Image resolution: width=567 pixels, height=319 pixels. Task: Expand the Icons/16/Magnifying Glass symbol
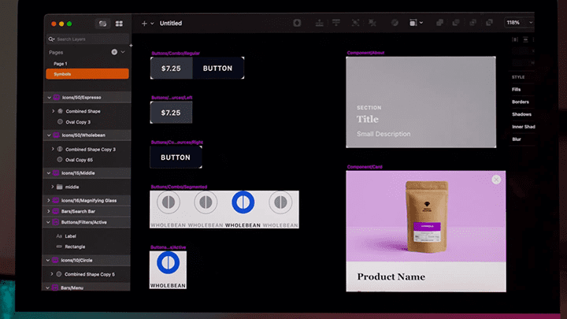click(x=49, y=200)
